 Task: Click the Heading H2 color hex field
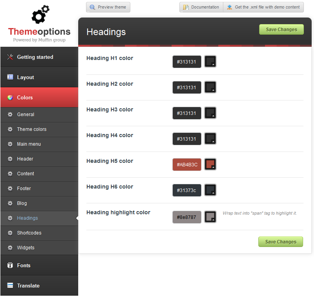point(187,88)
